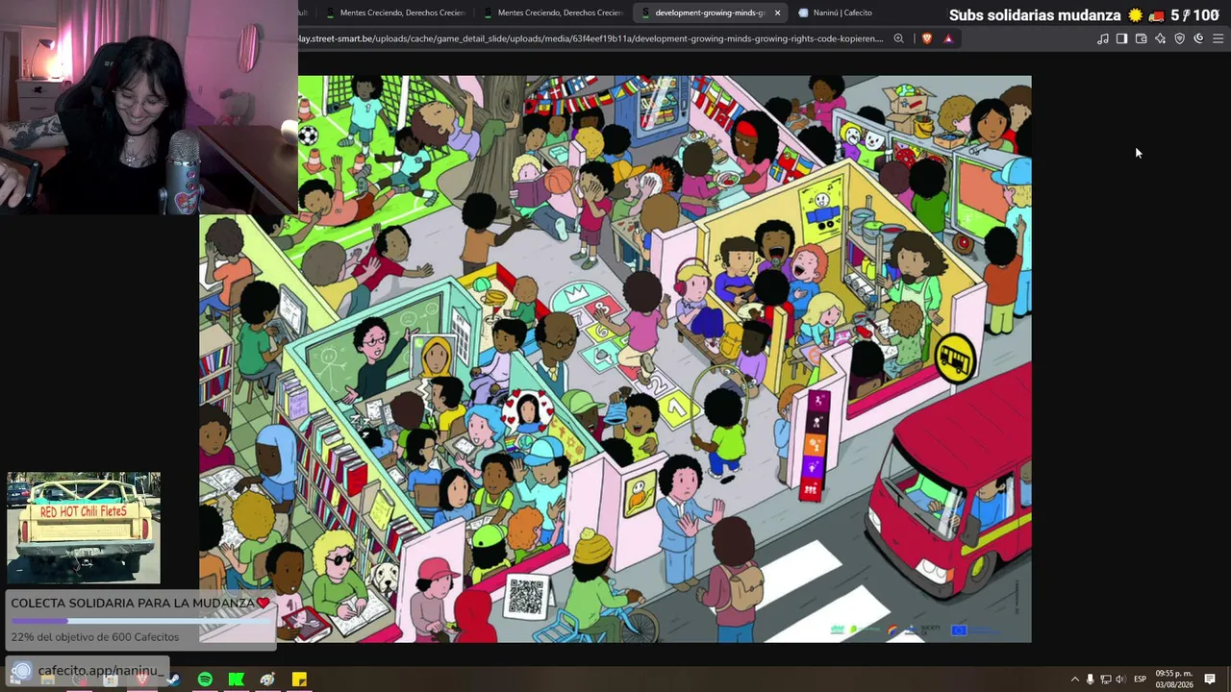Switch to the first 'Mentes Creciendo, Derechos Crecien' tab
Viewport: 1231px width, 692px height.
395,12
